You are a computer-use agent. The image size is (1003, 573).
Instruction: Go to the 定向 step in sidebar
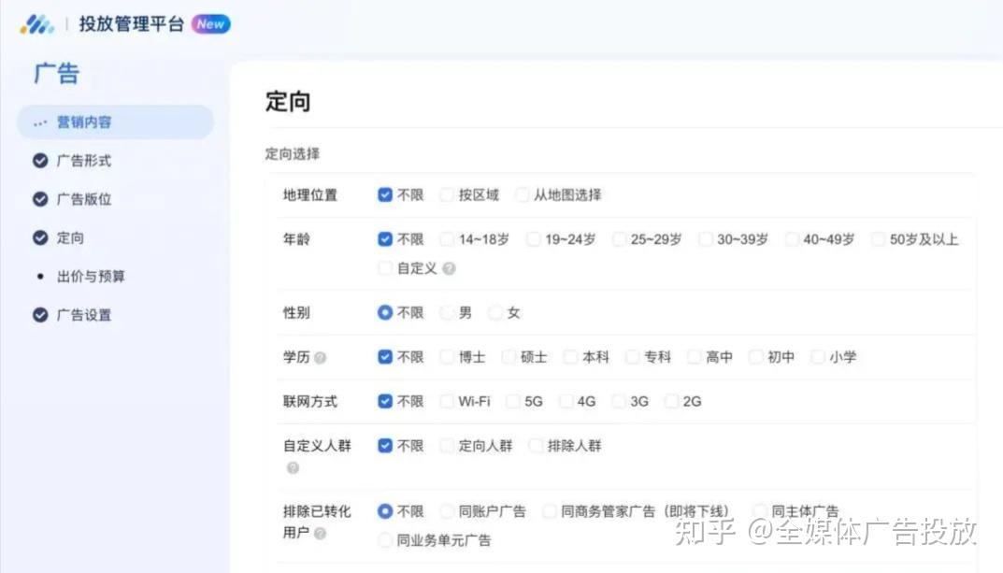coord(70,238)
